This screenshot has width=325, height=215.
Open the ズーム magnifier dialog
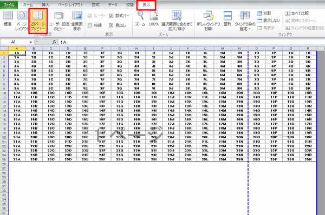(140, 18)
